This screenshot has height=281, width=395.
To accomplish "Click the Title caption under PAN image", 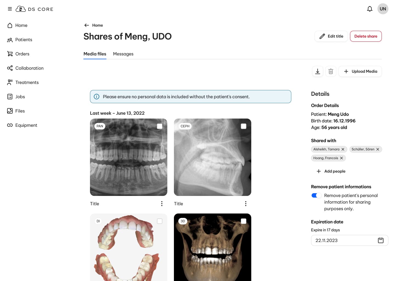I will tap(95, 204).
